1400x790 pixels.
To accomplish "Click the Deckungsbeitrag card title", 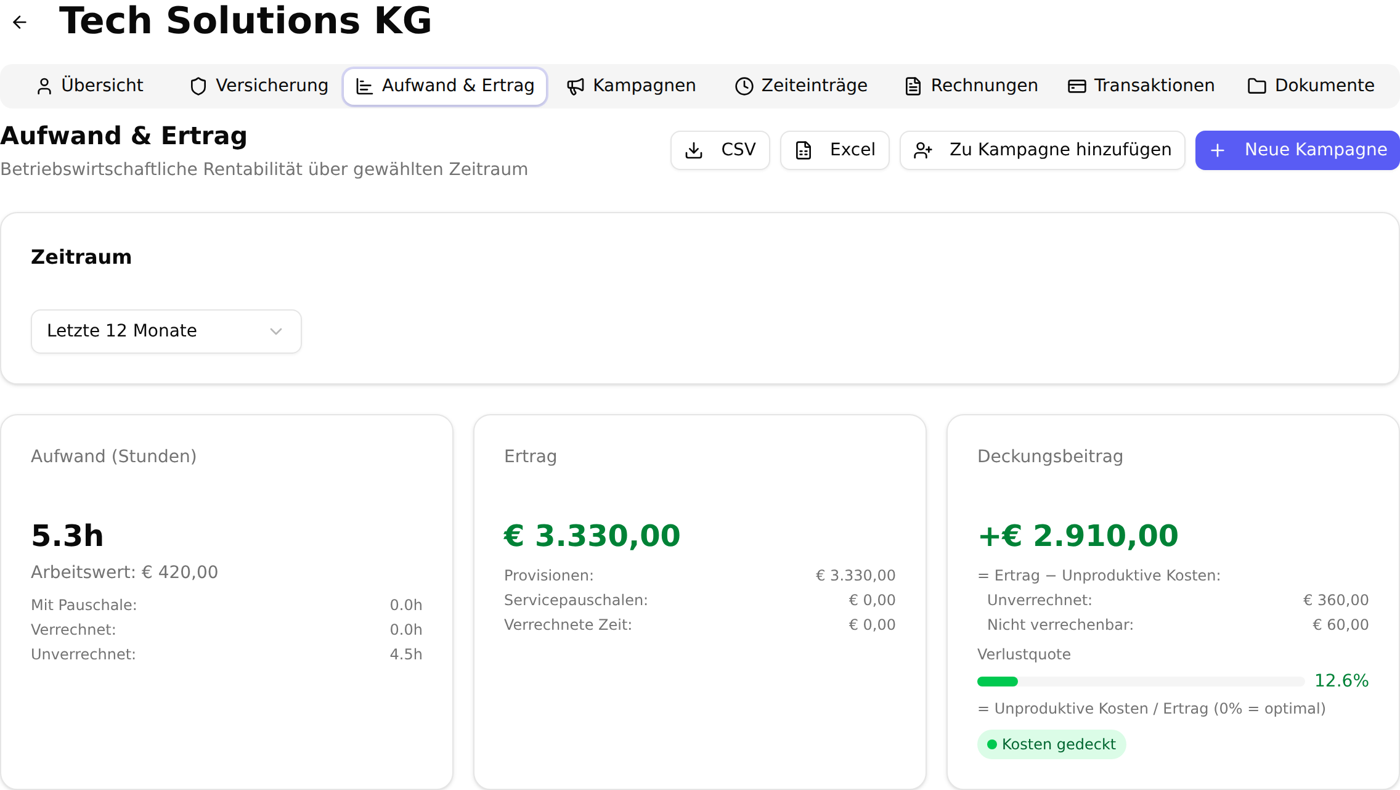I will coord(1050,457).
